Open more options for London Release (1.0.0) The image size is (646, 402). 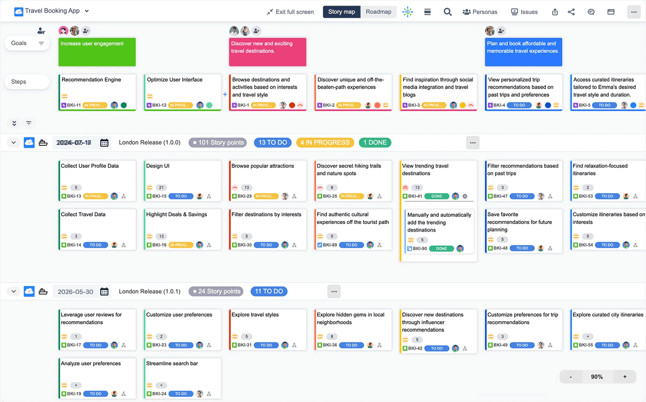[472, 143]
